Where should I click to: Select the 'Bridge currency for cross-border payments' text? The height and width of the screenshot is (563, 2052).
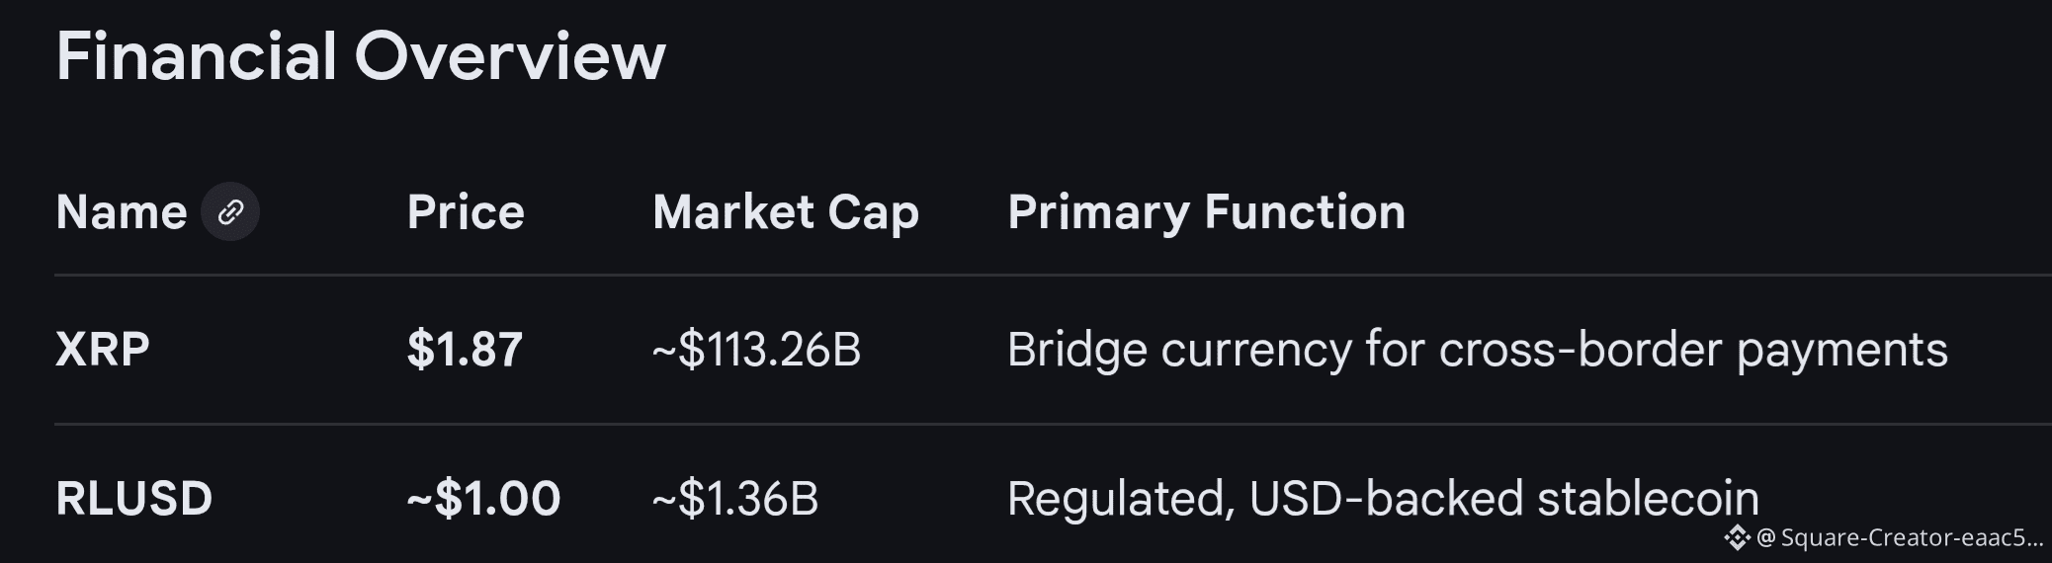[1477, 349]
